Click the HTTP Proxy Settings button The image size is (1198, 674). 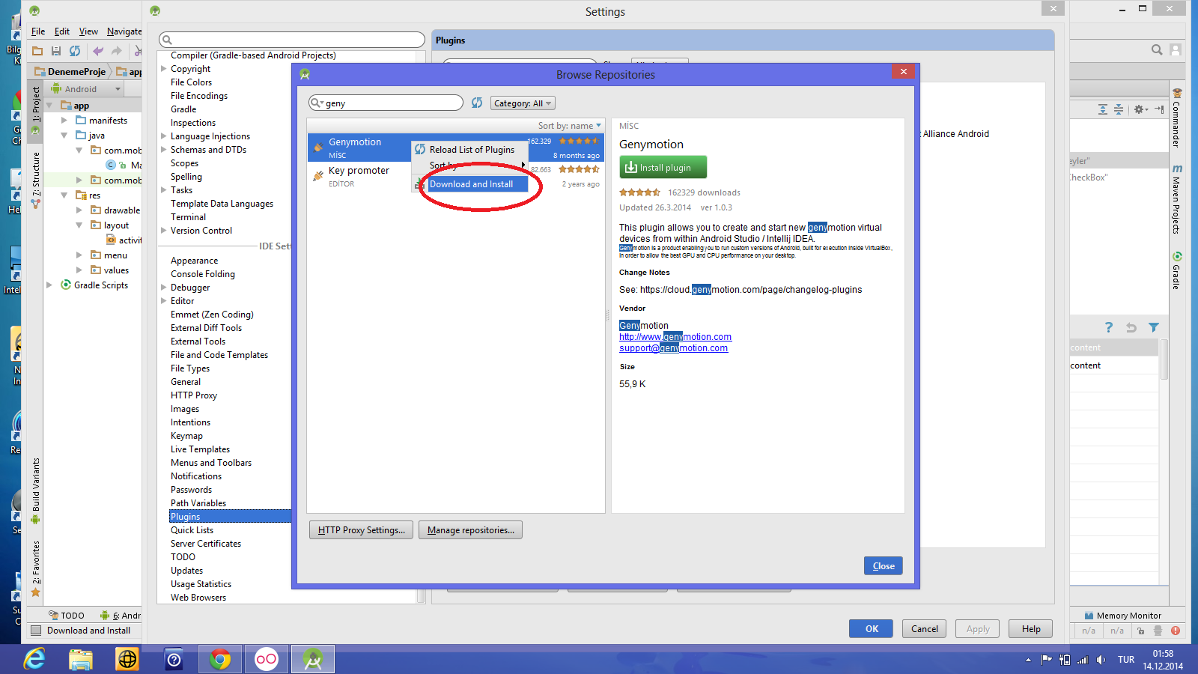pyautogui.click(x=361, y=530)
